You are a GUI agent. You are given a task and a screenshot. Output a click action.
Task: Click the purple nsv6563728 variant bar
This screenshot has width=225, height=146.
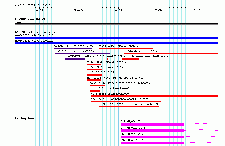[x=73, y=48]
